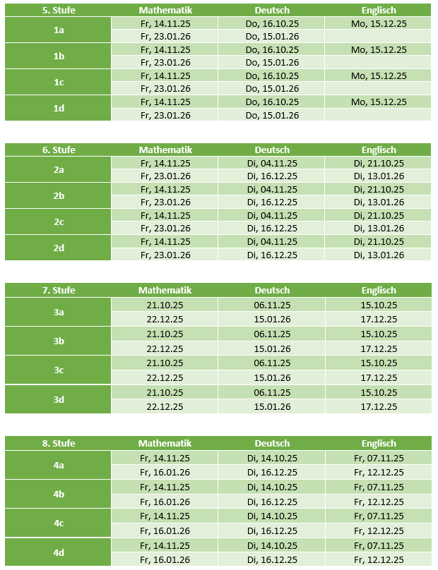Click the '6. Stufe' table header
438x570 pixels.
point(59,150)
